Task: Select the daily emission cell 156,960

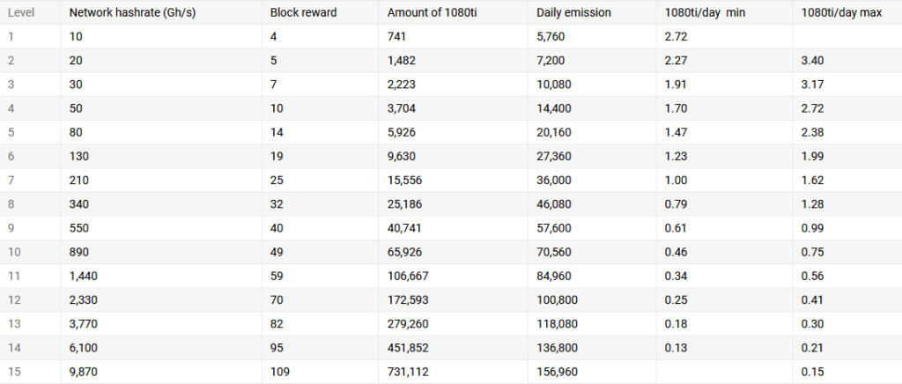Action: coord(592,372)
